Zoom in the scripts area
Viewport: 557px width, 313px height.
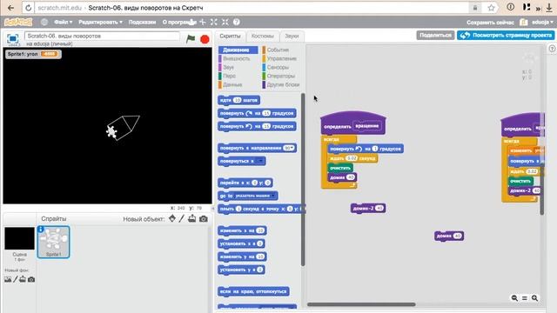pos(535,298)
